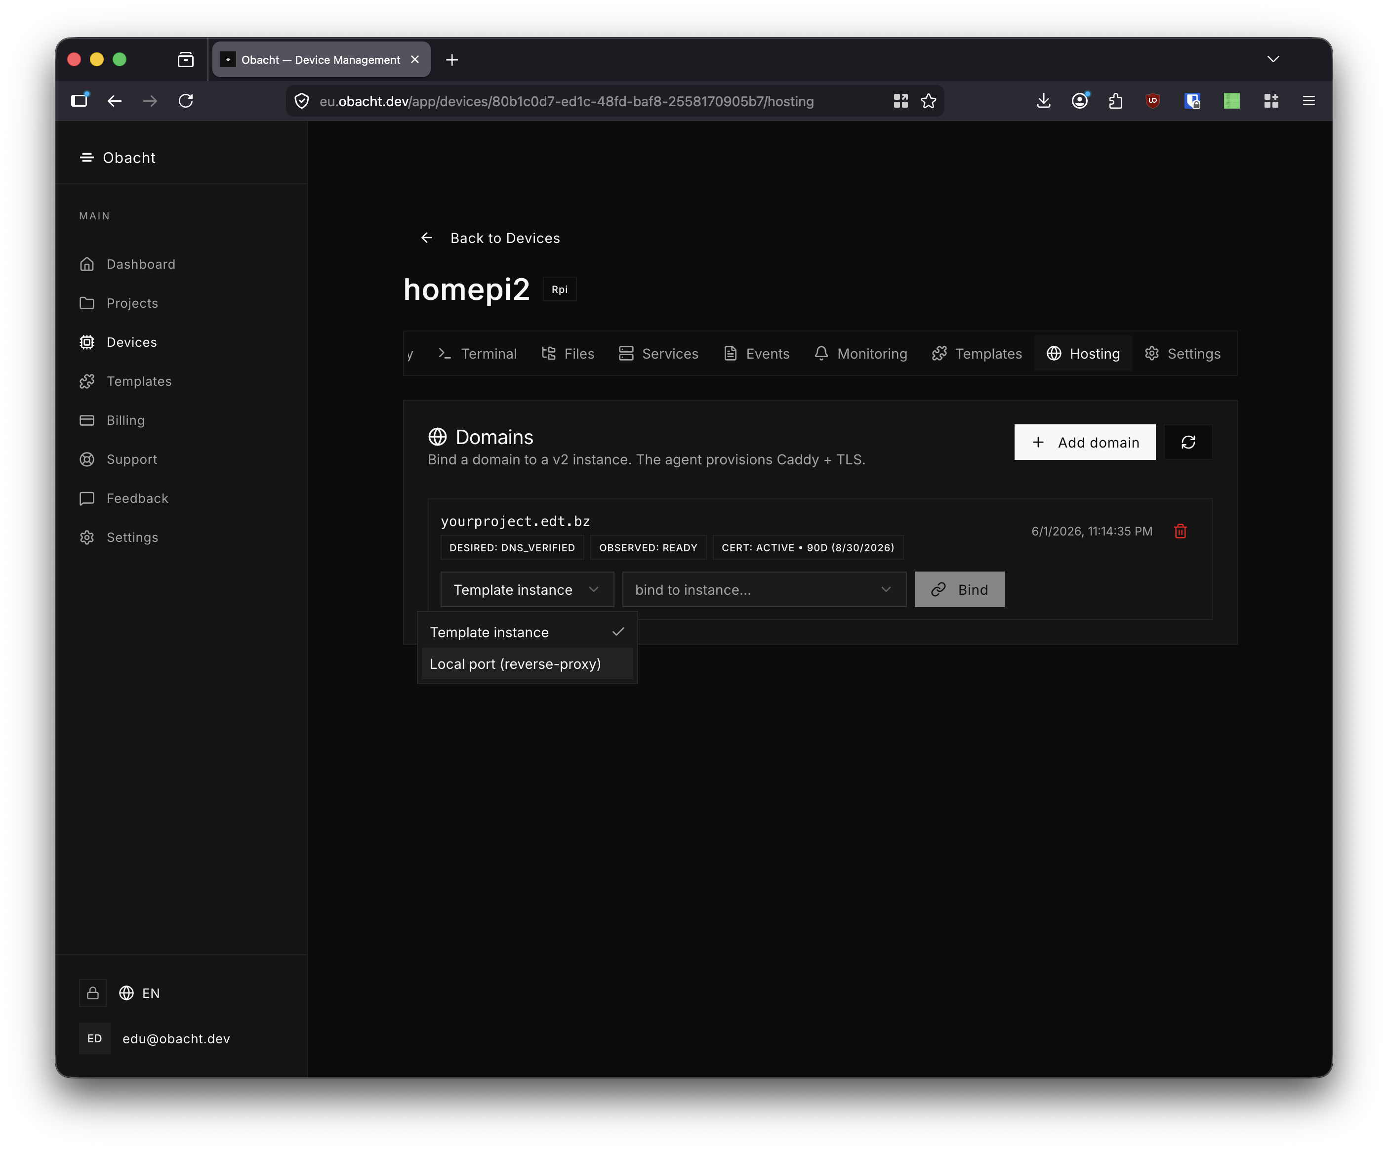
Task: Select the Hosting tab
Action: [x=1083, y=354]
